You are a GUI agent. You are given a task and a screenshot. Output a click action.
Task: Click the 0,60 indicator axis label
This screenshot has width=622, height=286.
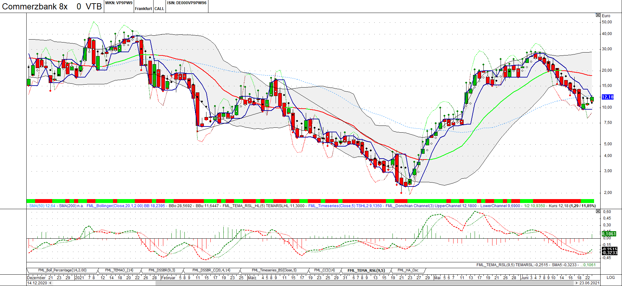click(607, 212)
